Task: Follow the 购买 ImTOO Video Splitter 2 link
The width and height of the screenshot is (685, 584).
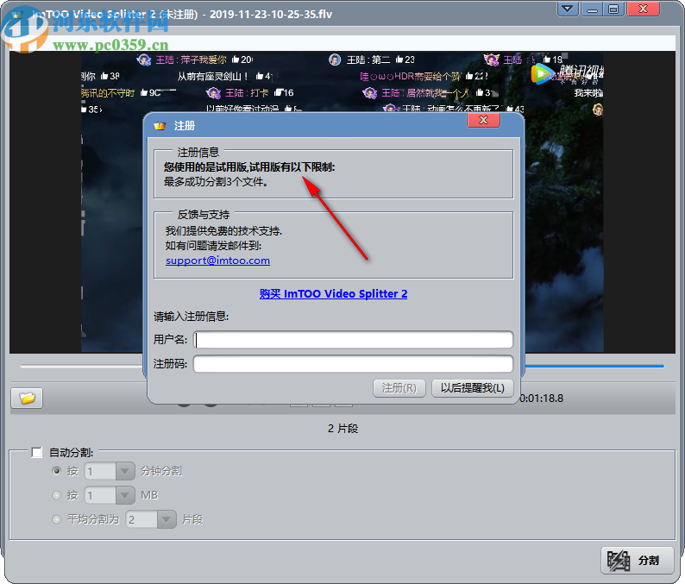Action: (x=333, y=293)
